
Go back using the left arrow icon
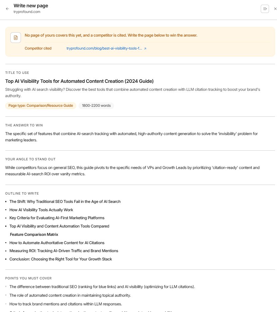(7, 9)
